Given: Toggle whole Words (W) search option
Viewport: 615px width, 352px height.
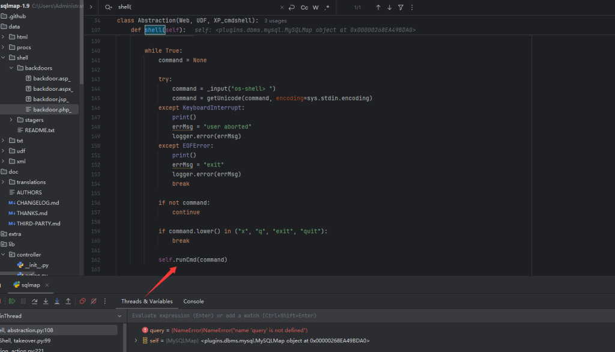Looking at the screenshot, I should [x=316, y=8].
